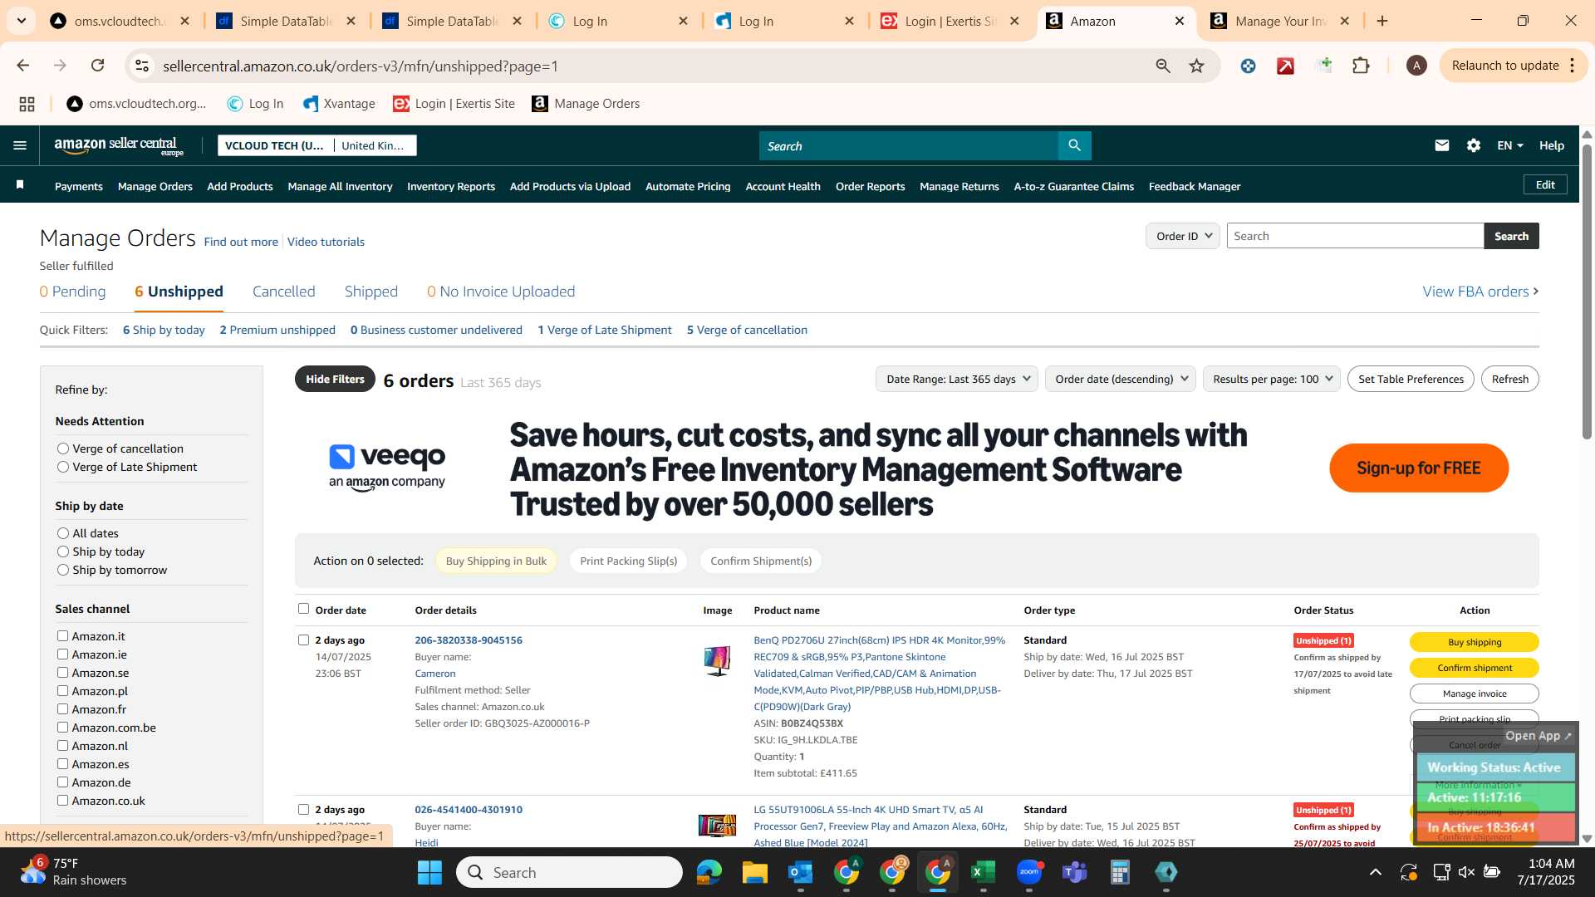Open Results per page dropdown
The width and height of the screenshot is (1595, 897).
pyautogui.click(x=1271, y=379)
